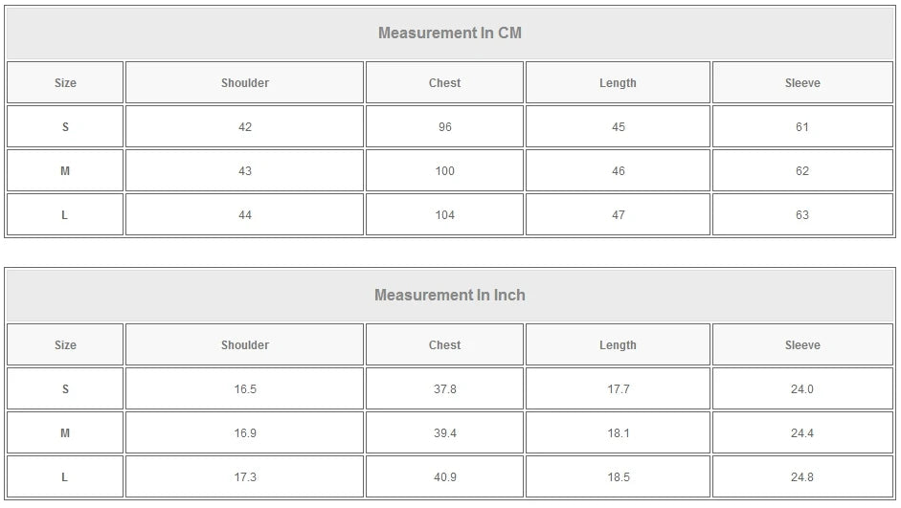
Task: Click the chest value 96 cell
Action: [444, 127]
